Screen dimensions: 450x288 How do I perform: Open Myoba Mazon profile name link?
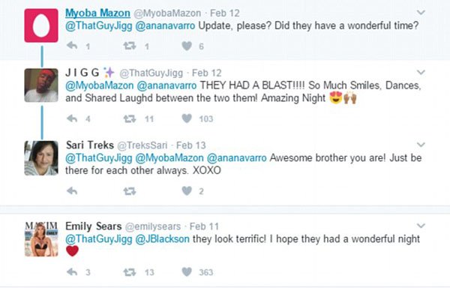tap(97, 13)
